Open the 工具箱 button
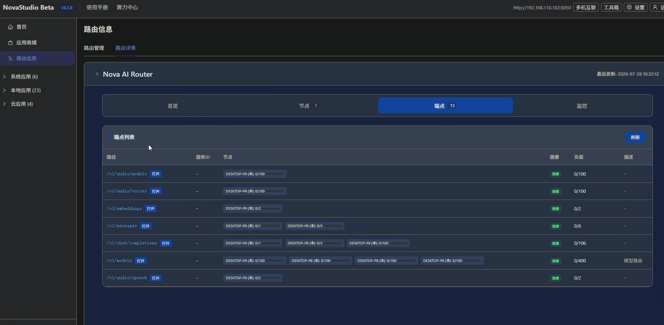The height and width of the screenshot is (325, 664). (611, 7)
